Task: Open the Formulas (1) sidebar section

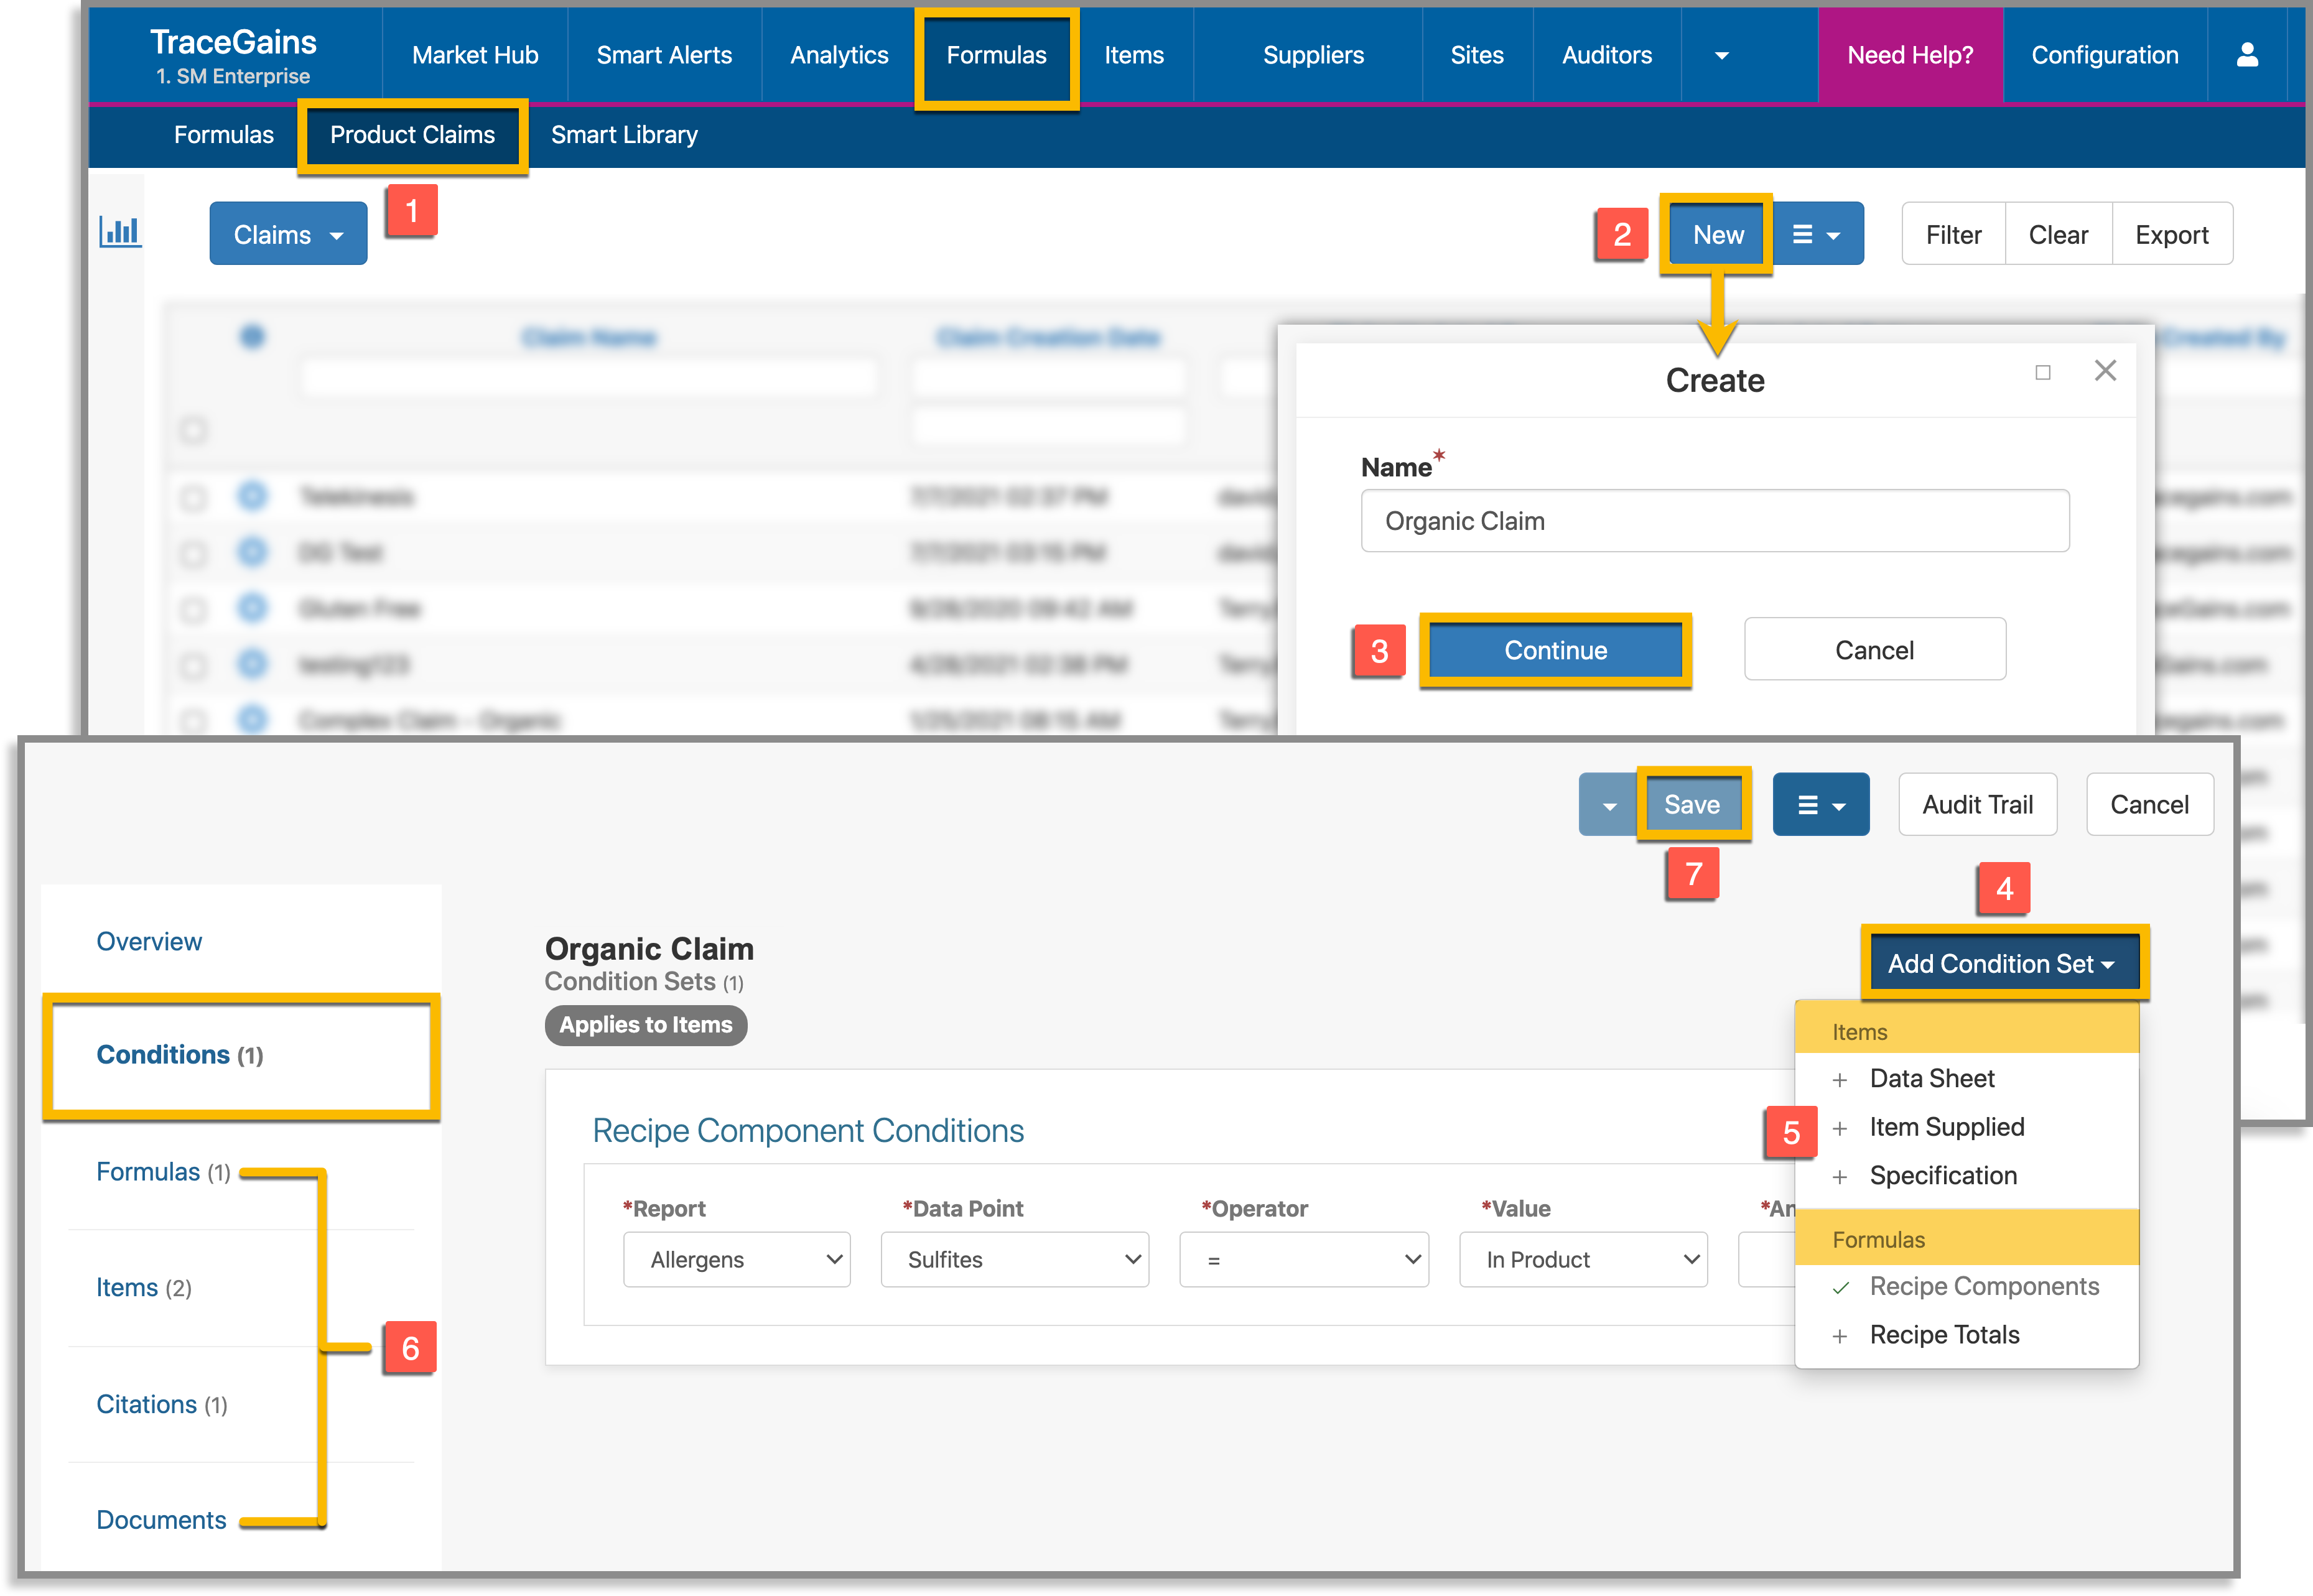Action: 163,1172
